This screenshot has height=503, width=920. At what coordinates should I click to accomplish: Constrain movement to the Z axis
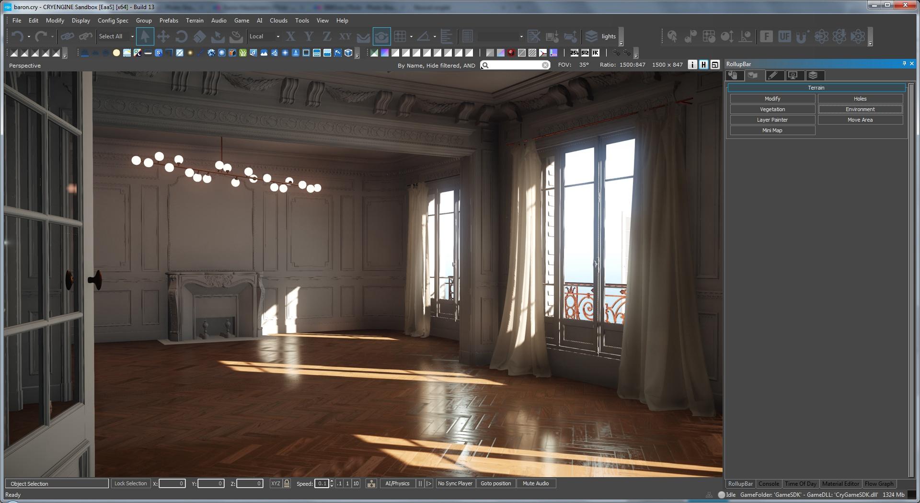click(x=327, y=36)
